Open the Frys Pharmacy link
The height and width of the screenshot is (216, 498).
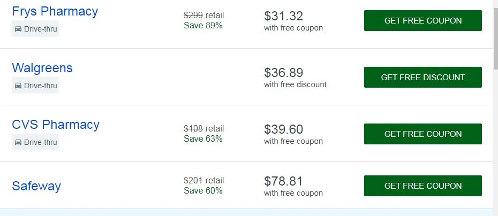pyautogui.click(x=55, y=11)
